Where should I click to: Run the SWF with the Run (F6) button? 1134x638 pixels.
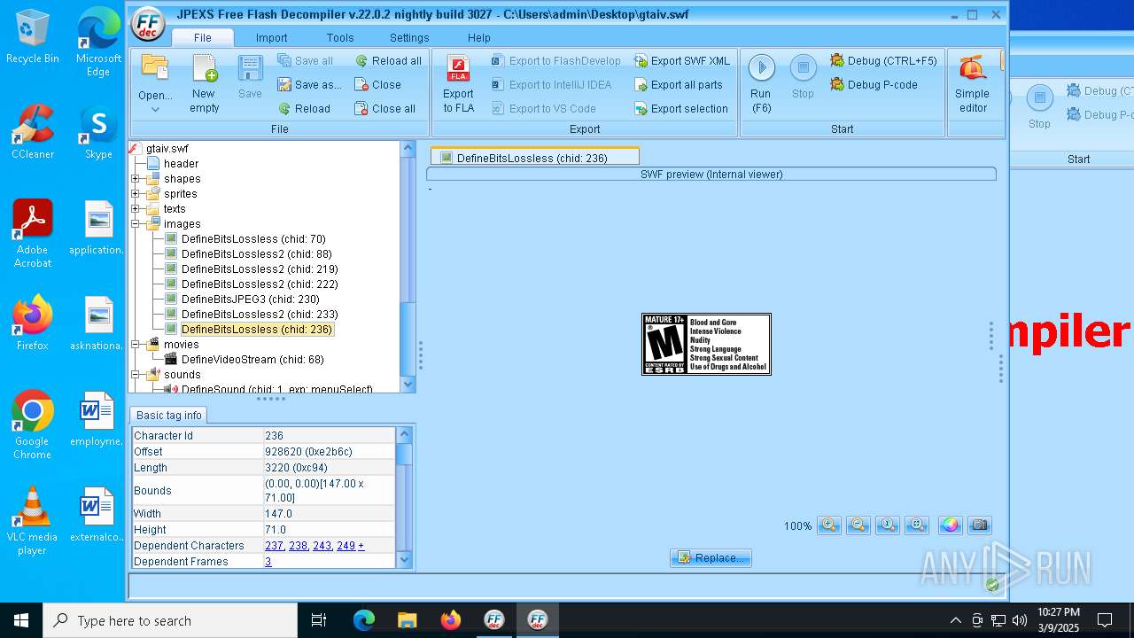click(x=761, y=83)
